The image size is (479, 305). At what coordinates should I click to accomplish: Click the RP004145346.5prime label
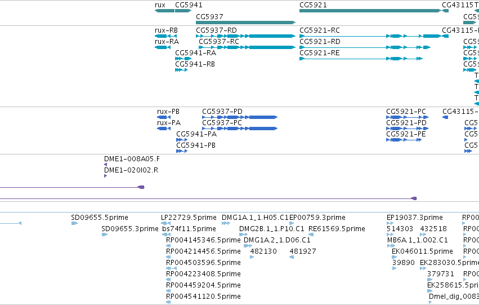click(x=203, y=240)
